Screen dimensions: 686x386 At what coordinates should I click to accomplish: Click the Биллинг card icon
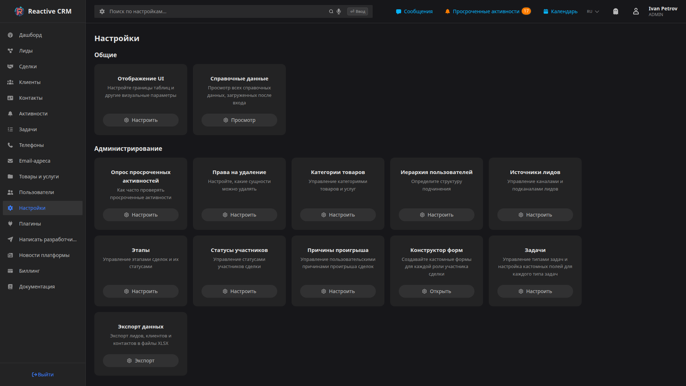10,271
